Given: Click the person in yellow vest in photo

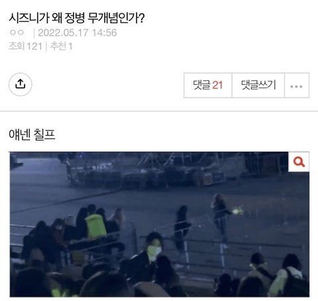Looking at the screenshot, I should 95,225.
